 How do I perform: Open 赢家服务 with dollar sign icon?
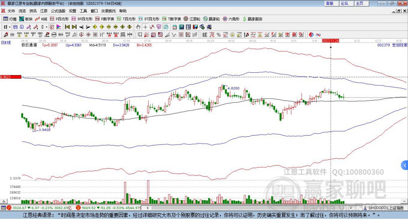[252, 19]
